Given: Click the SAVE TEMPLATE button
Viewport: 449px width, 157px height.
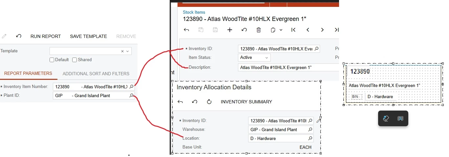Looking at the screenshot, I should click(x=88, y=36).
